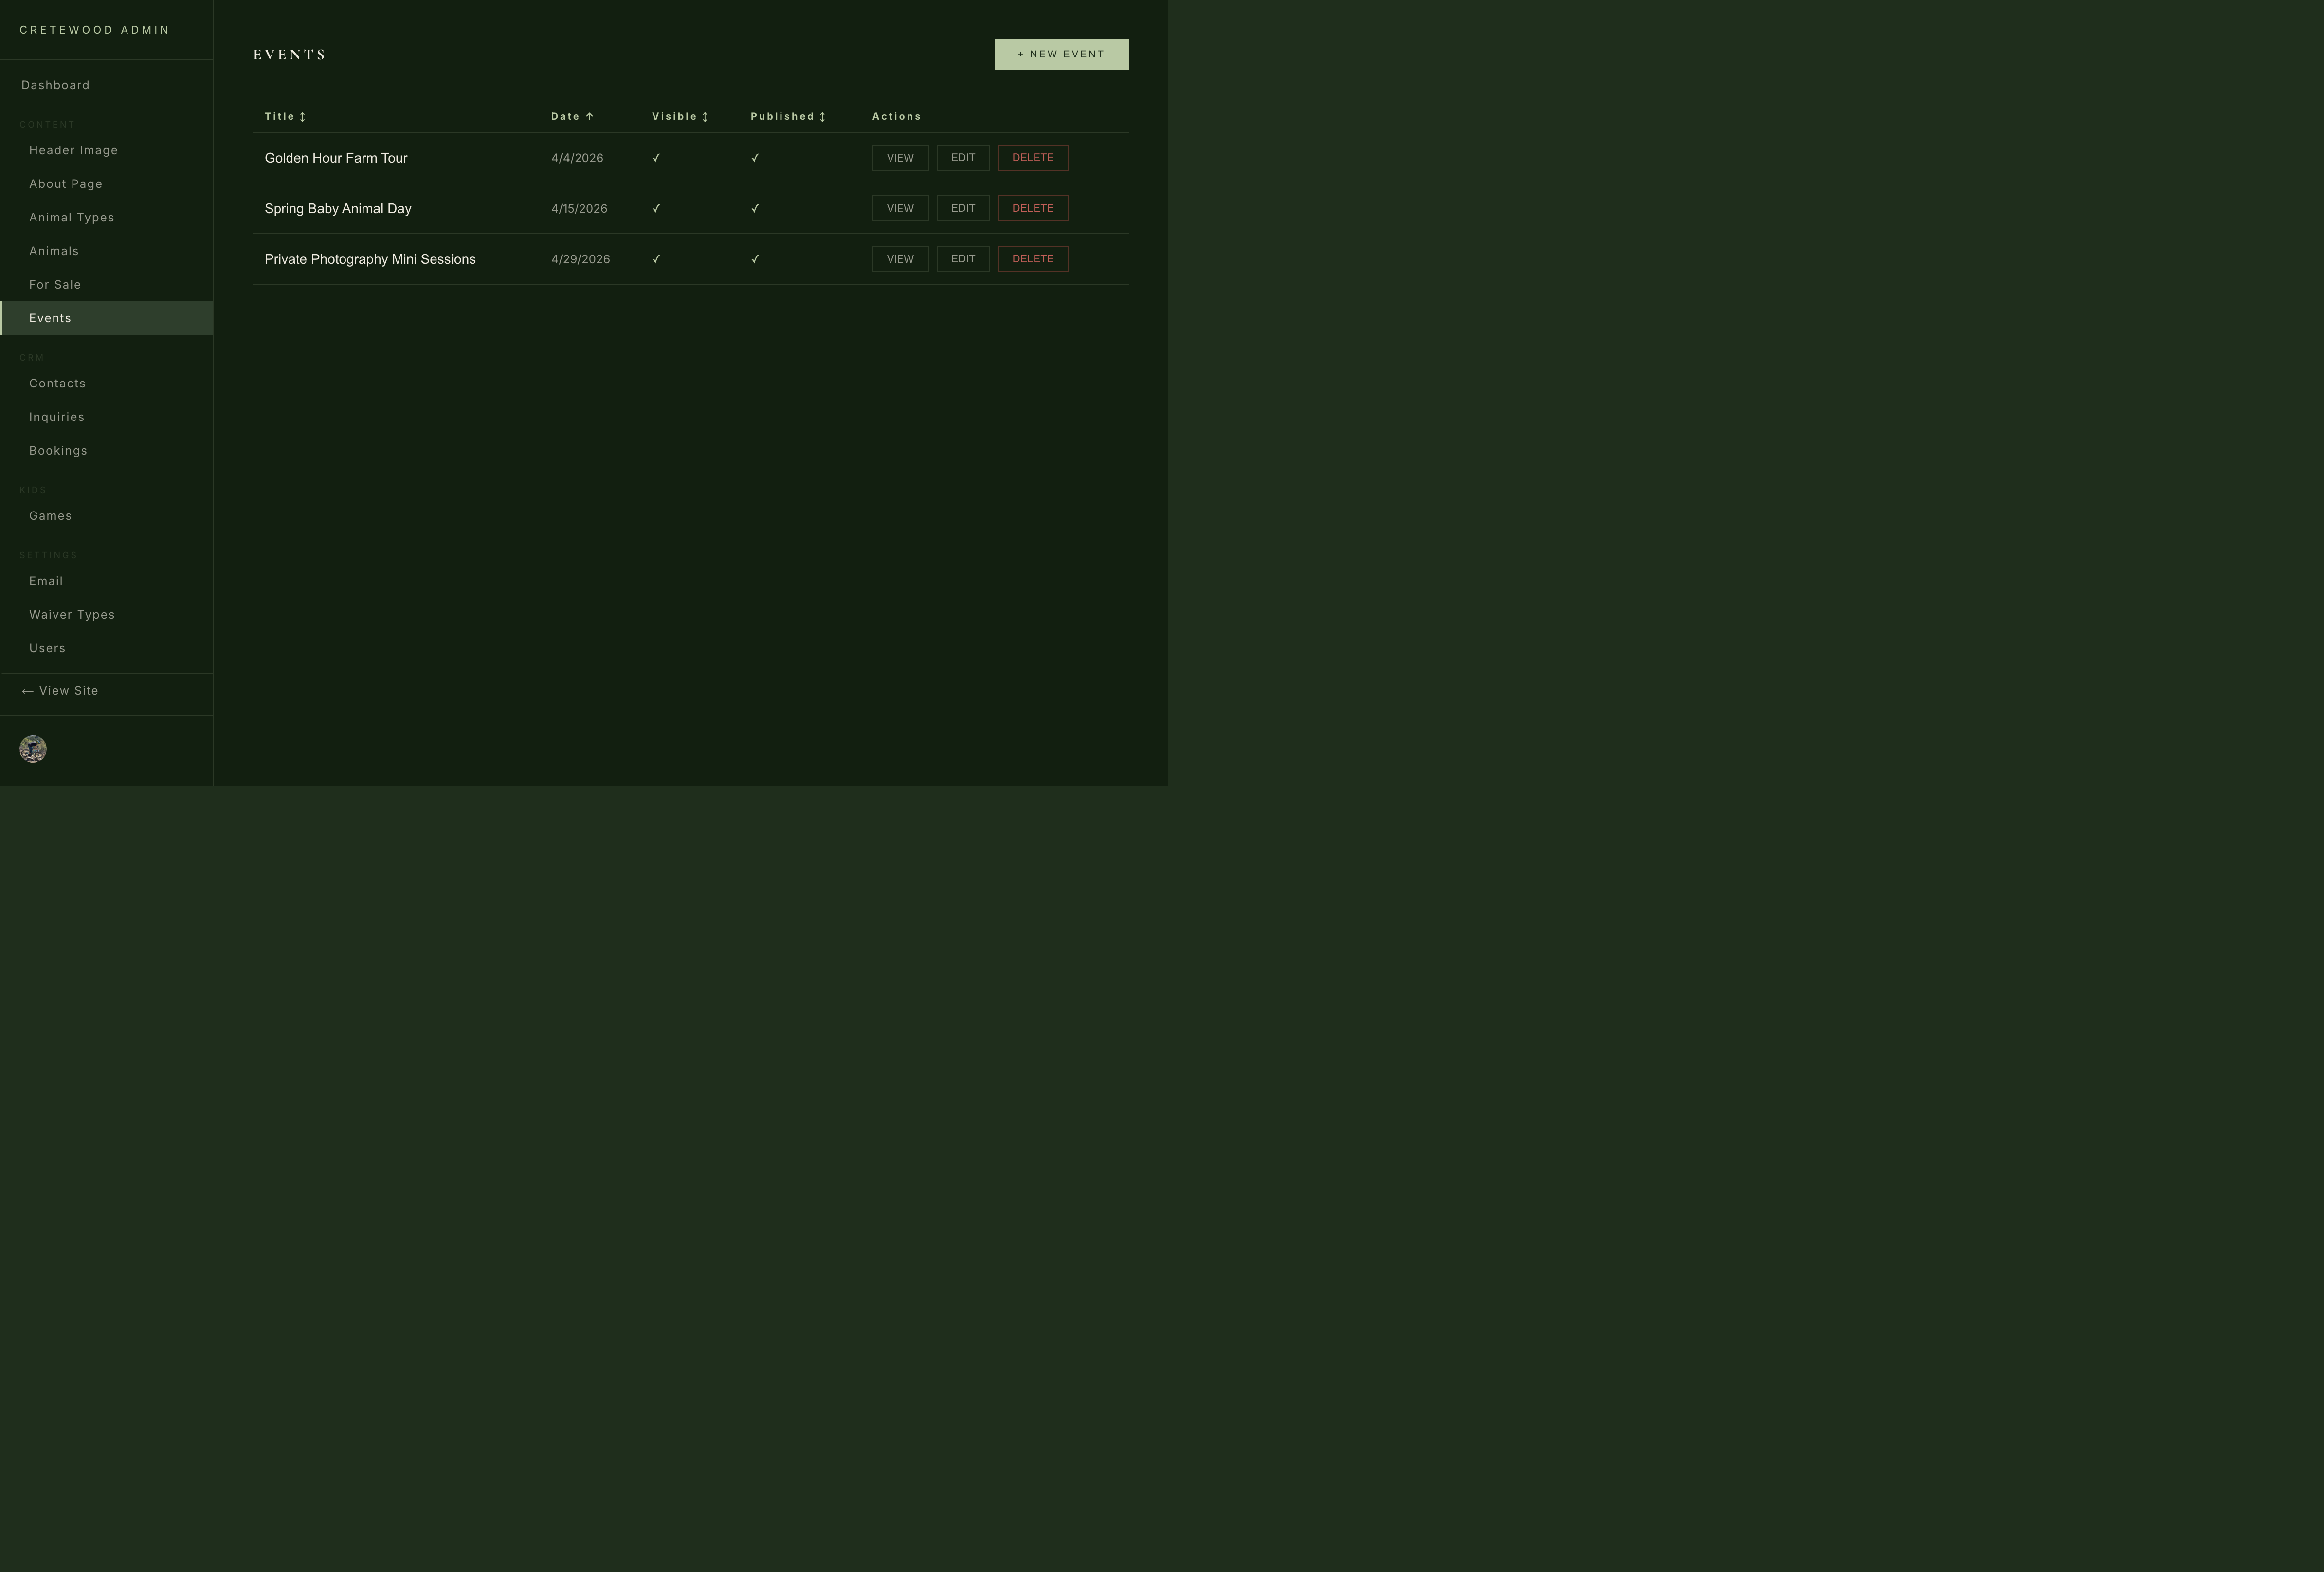Click Visible checkmark for Golden Hour Farm Tour
Image resolution: width=2324 pixels, height=1572 pixels.
[x=656, y=158]
